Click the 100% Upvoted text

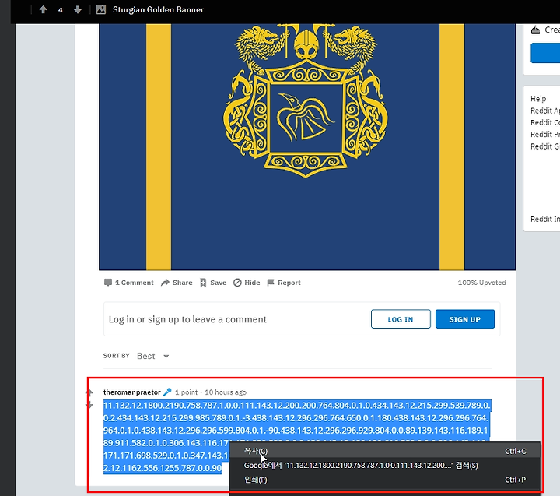(x=481, y=283)
